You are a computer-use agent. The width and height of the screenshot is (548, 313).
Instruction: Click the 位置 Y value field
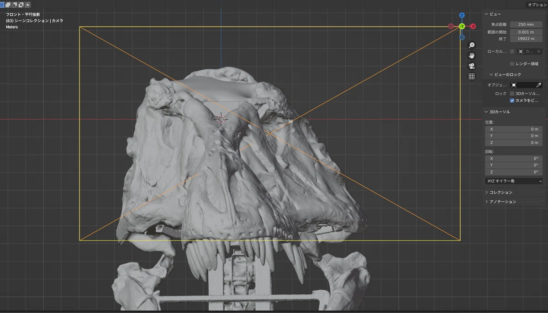(514, 136)
